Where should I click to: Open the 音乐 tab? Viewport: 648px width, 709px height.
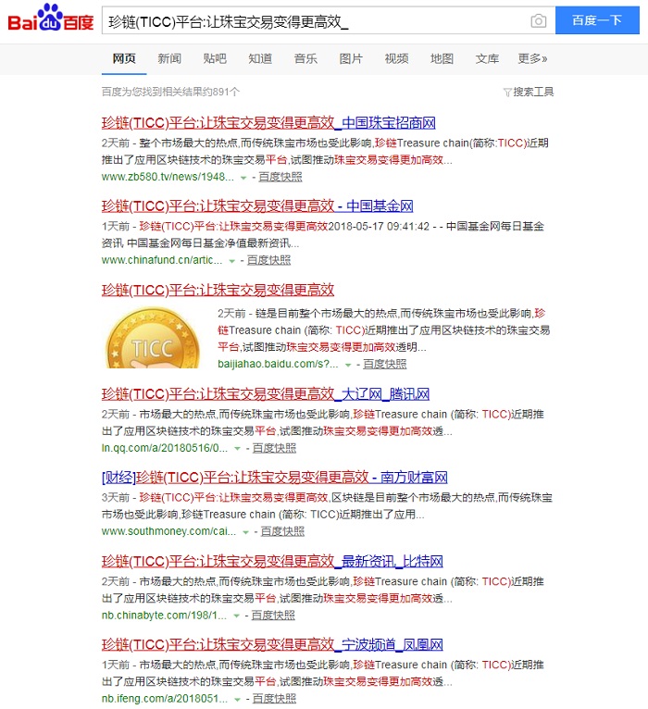coord(305,59)
